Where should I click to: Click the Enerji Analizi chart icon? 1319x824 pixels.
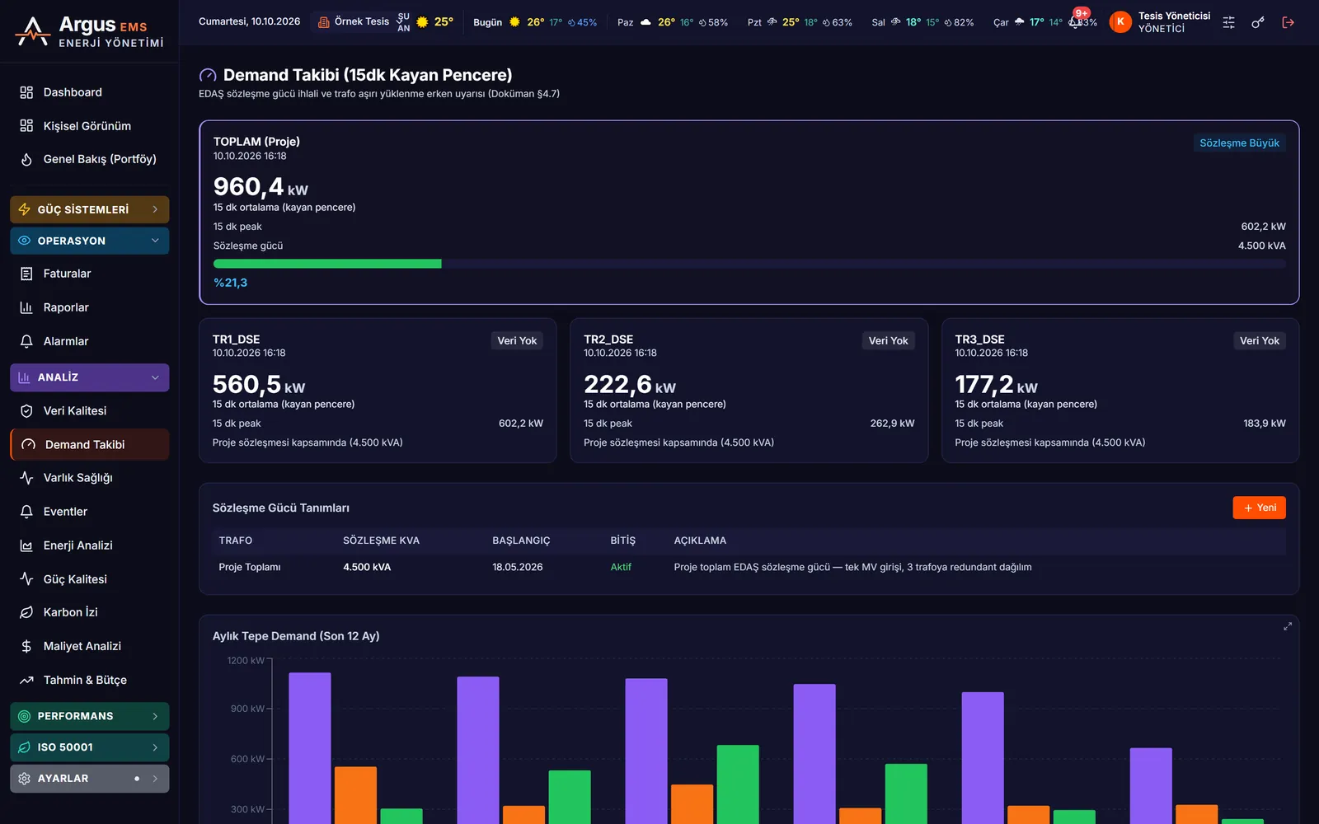26,545
